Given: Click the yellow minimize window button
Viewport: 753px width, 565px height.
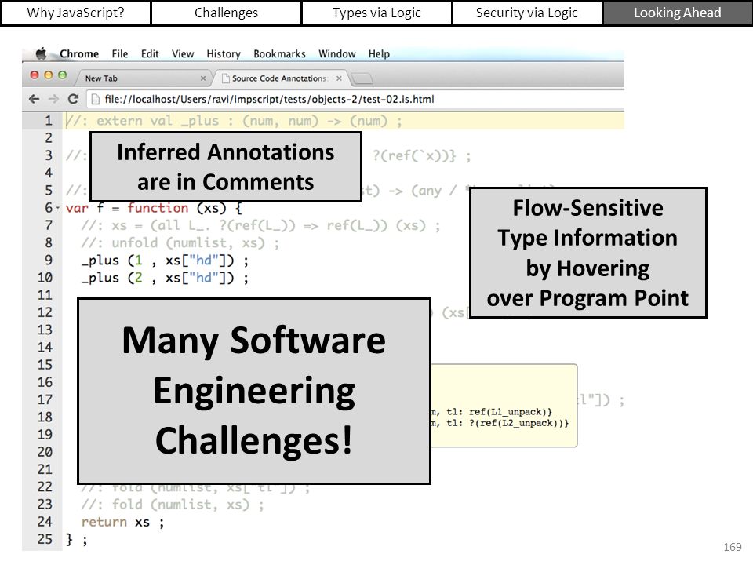Looking at the screenshot, I should click(48, 75).
